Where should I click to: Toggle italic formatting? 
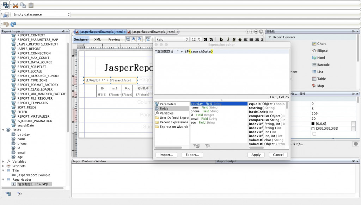(228, 39)
